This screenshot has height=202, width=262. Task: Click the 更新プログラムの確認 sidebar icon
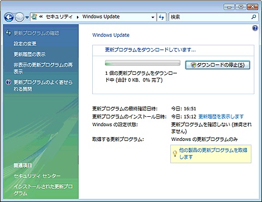(x=8, y=33)
